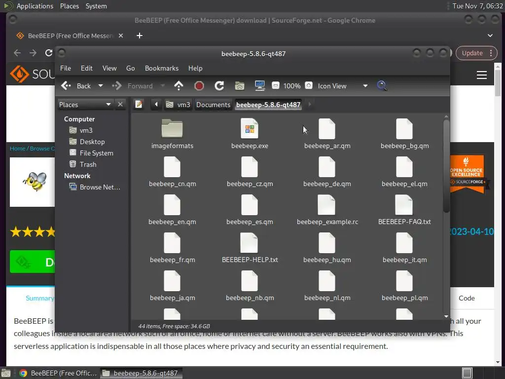Image resolution: width=505 pixels, height=379 pixels.
Task: Switch to Chrome via taskbar button
Action: pos(58,373)
